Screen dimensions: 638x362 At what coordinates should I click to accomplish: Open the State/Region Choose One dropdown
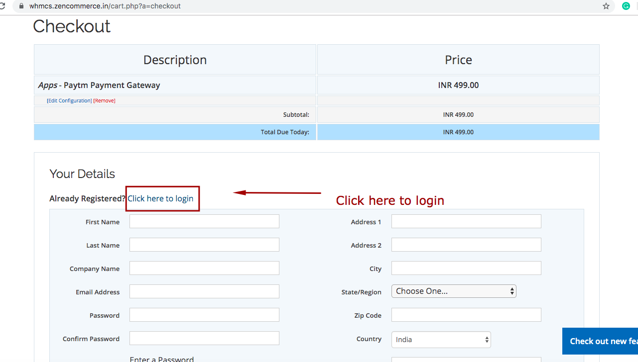coord(454,291)
